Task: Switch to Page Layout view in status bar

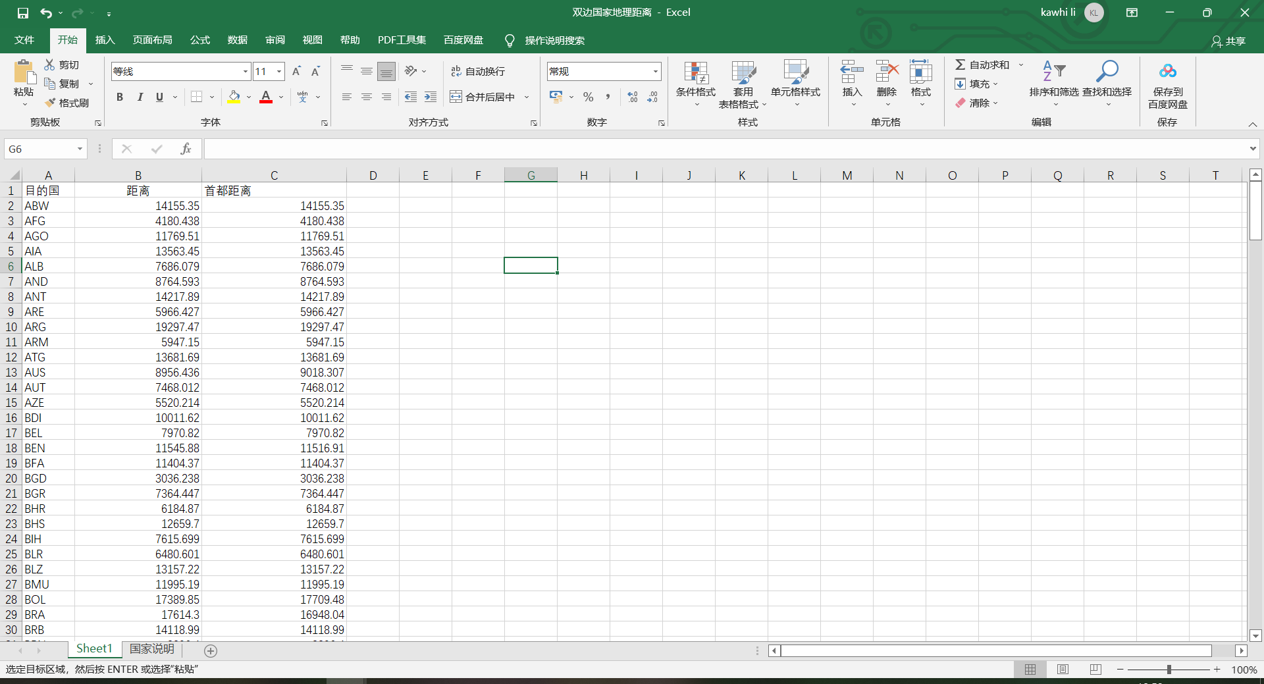Action: point(1063,669)
